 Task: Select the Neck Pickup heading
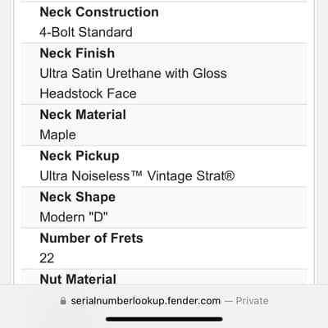coord(80,156)
